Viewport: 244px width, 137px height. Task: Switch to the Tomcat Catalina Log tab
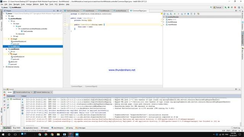[x=43, y=92]
